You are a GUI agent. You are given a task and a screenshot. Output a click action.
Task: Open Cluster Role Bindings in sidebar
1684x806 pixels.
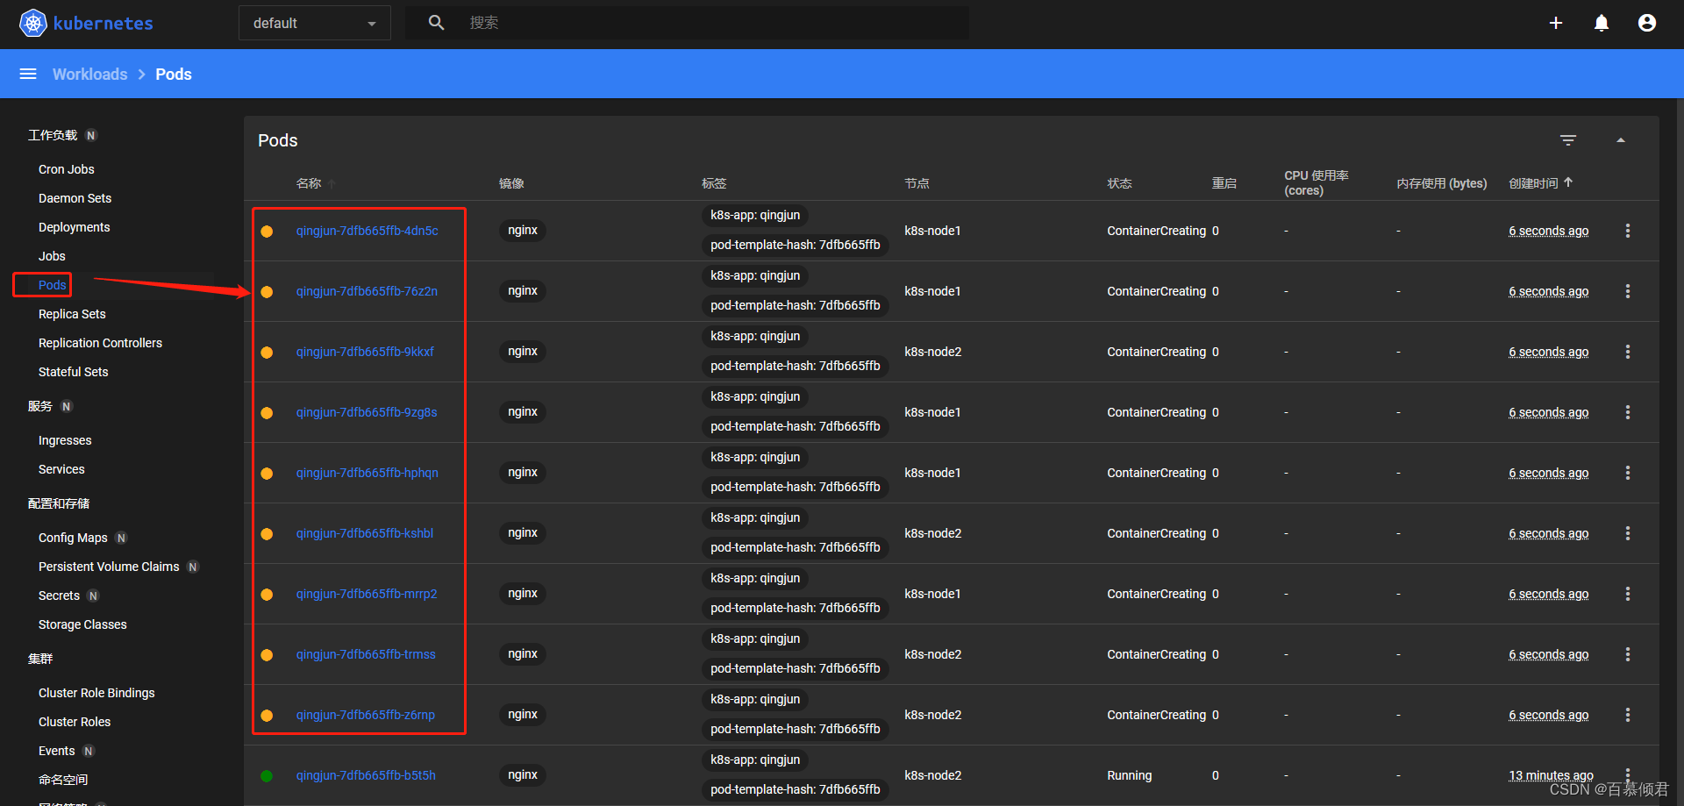[96, 693]
